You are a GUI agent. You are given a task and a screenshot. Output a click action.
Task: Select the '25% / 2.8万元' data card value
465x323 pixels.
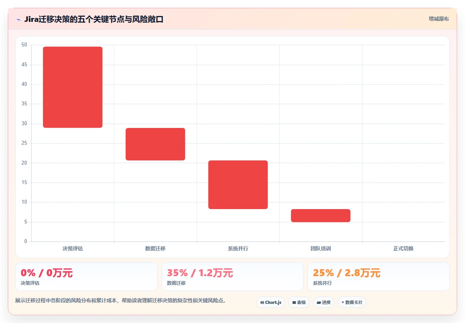click(x=347, y=273)
